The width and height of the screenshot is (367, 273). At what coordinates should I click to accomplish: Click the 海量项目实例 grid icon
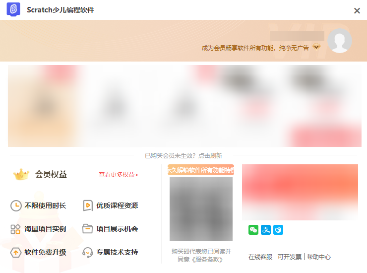16,229
